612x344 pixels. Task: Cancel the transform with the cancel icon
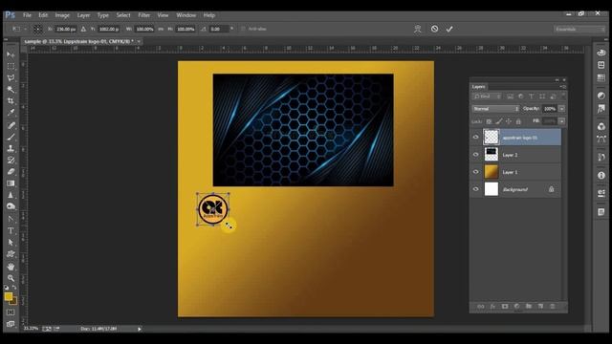pyautogui.click(x=434, y=29)
